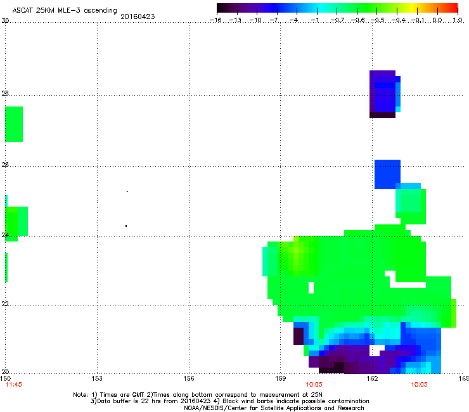Click the plot title "ASCAT 25KM MLE-3 ascending"
Image resolution: width=469 pixels, height=412 pixels.
tap(65, 10)
